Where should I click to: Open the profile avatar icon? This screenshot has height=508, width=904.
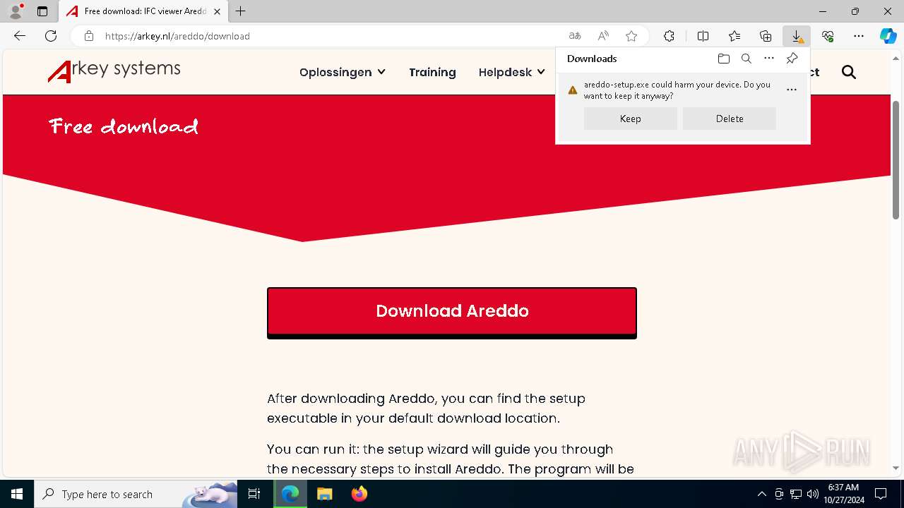tap(16, 11)
